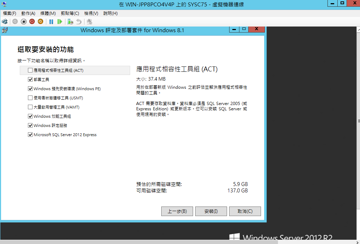Click the 137.0 GB available disk space value
Screen dimensions: 360x244
pyautogui.click(x=238, y=191)
